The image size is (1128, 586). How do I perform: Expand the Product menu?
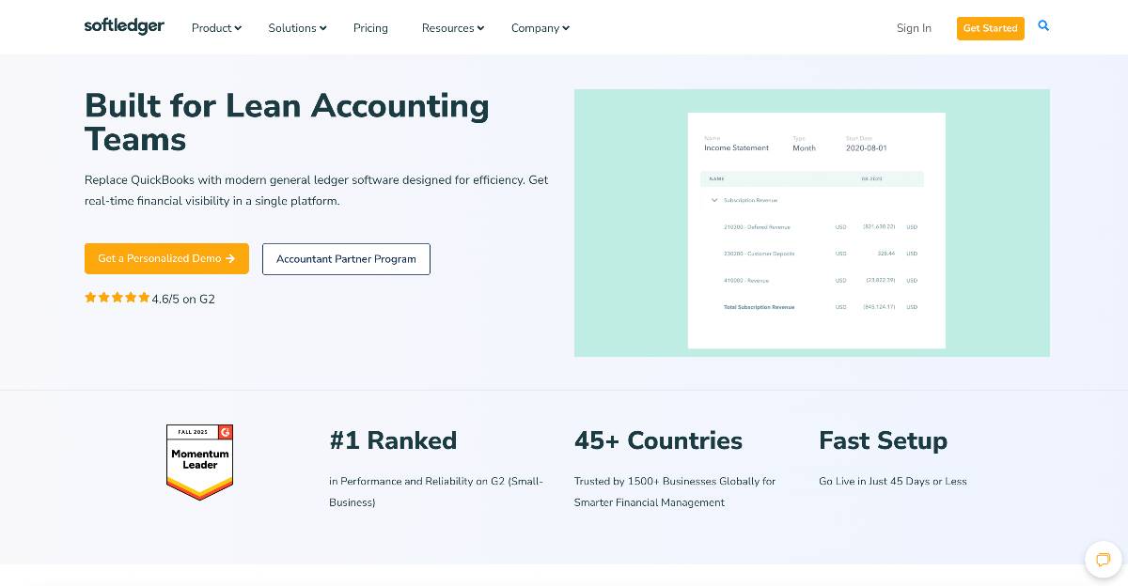pos(216,28)
